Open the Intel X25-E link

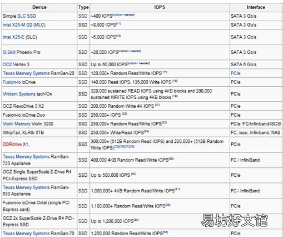13,37
